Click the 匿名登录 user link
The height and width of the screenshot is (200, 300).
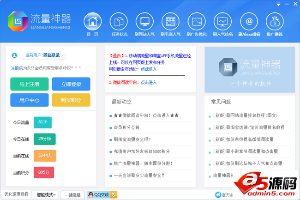click(52, 55)
